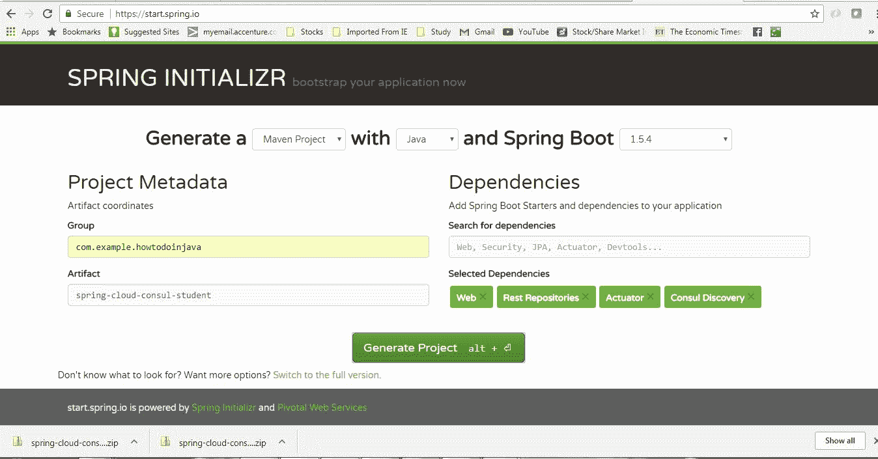The height and width of the screenshot is (459, 878).
Task: Click the Search for dependencies box
Action: pyautogui.click(x=629, y=247)
